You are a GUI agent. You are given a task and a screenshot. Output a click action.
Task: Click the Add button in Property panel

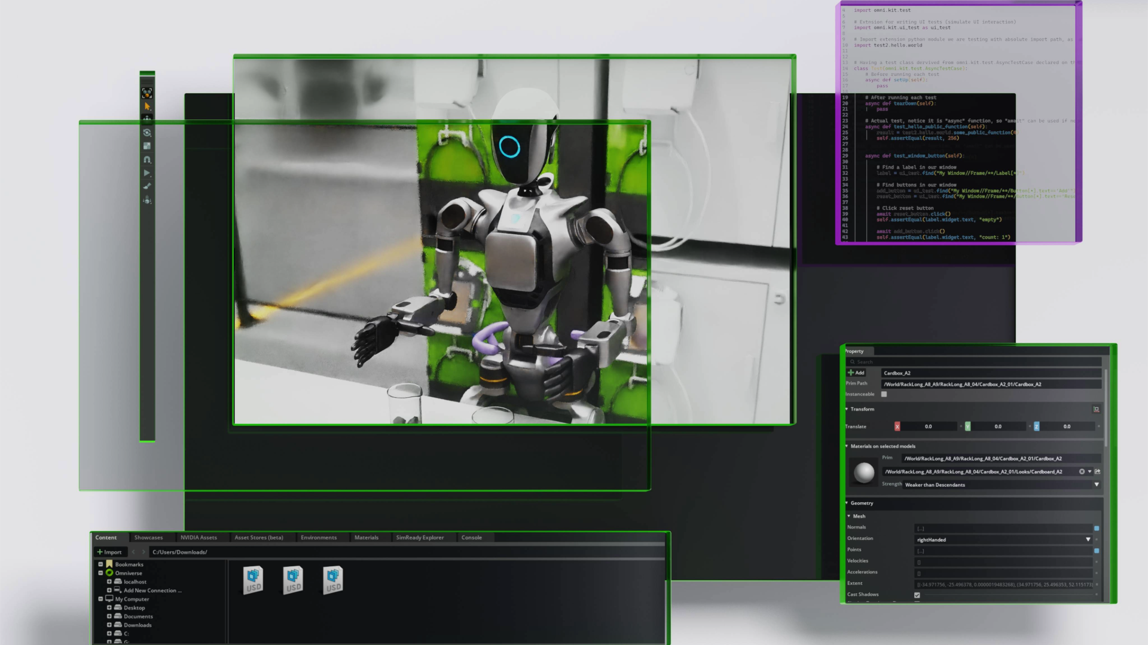click(856, 373)
